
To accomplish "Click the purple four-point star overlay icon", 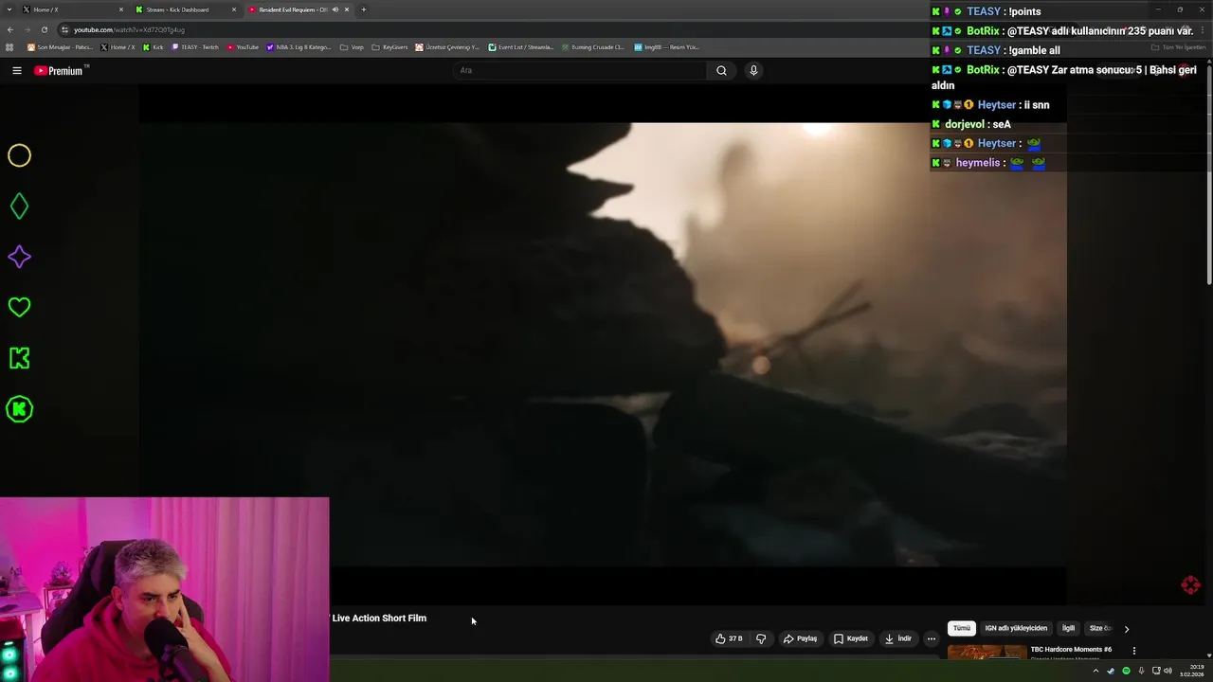I will [19, 257].
